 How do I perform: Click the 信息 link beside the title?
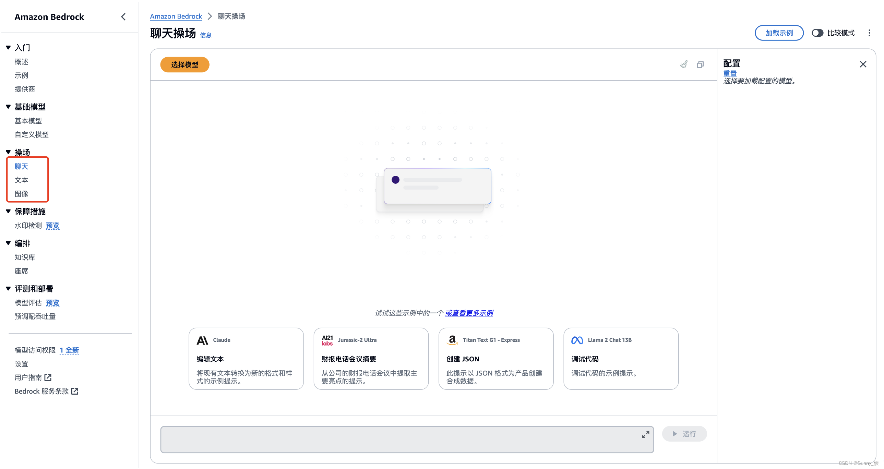(205, 35)
